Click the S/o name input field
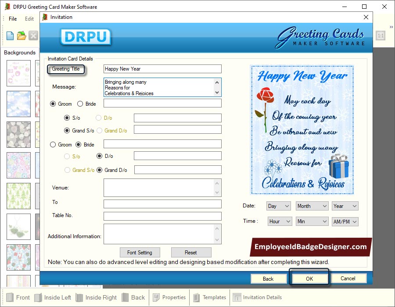This screenshot has height=307, width=395. (x=178, y=118)
